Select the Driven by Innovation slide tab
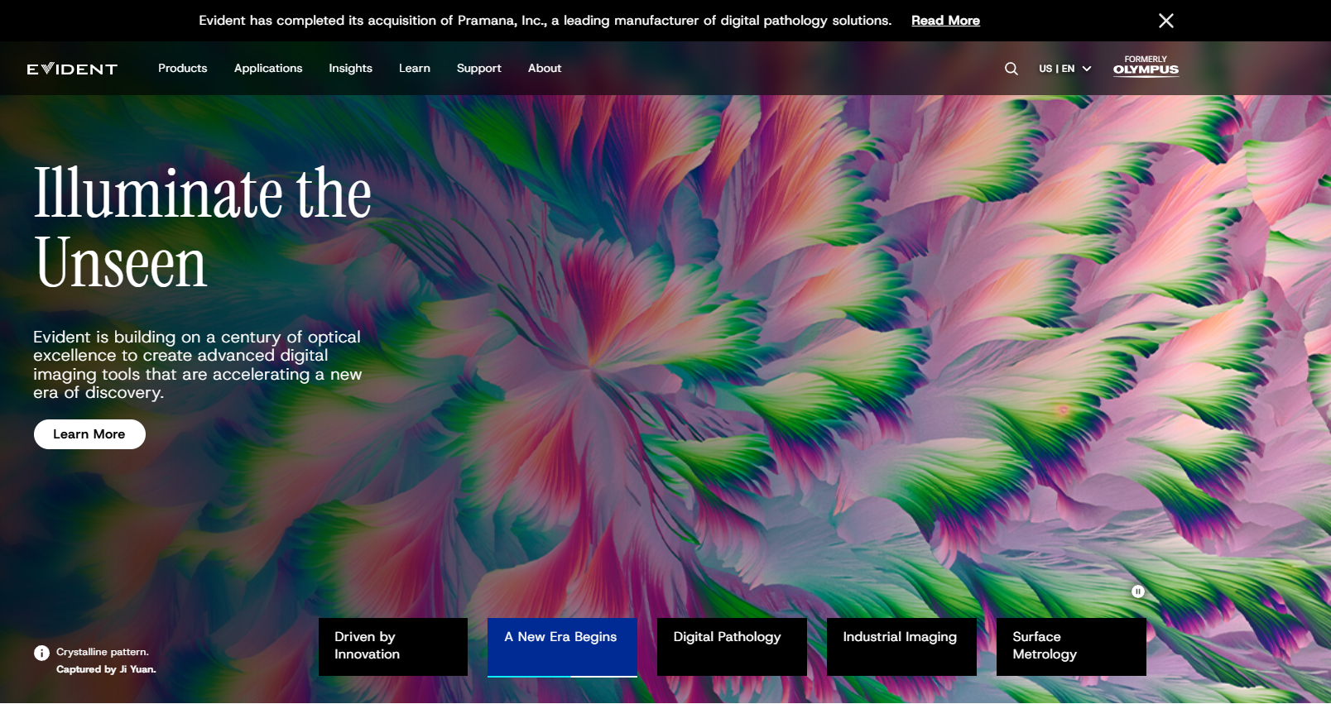The height and width of the screenshot is (704, 1331). coord(393,646)
